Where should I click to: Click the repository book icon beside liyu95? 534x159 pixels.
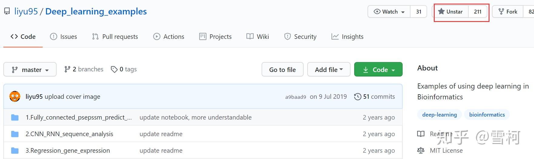(x=7, y=12)
